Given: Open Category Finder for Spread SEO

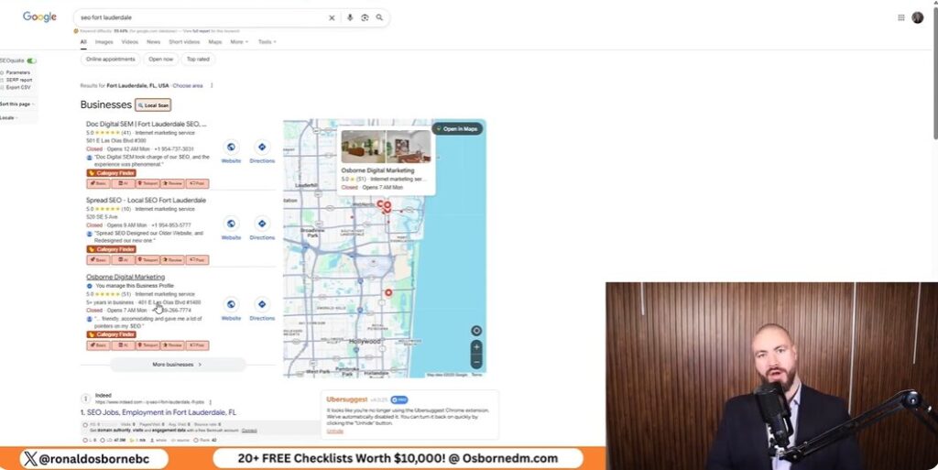Looking at the screenshot, I should [111, 249].
